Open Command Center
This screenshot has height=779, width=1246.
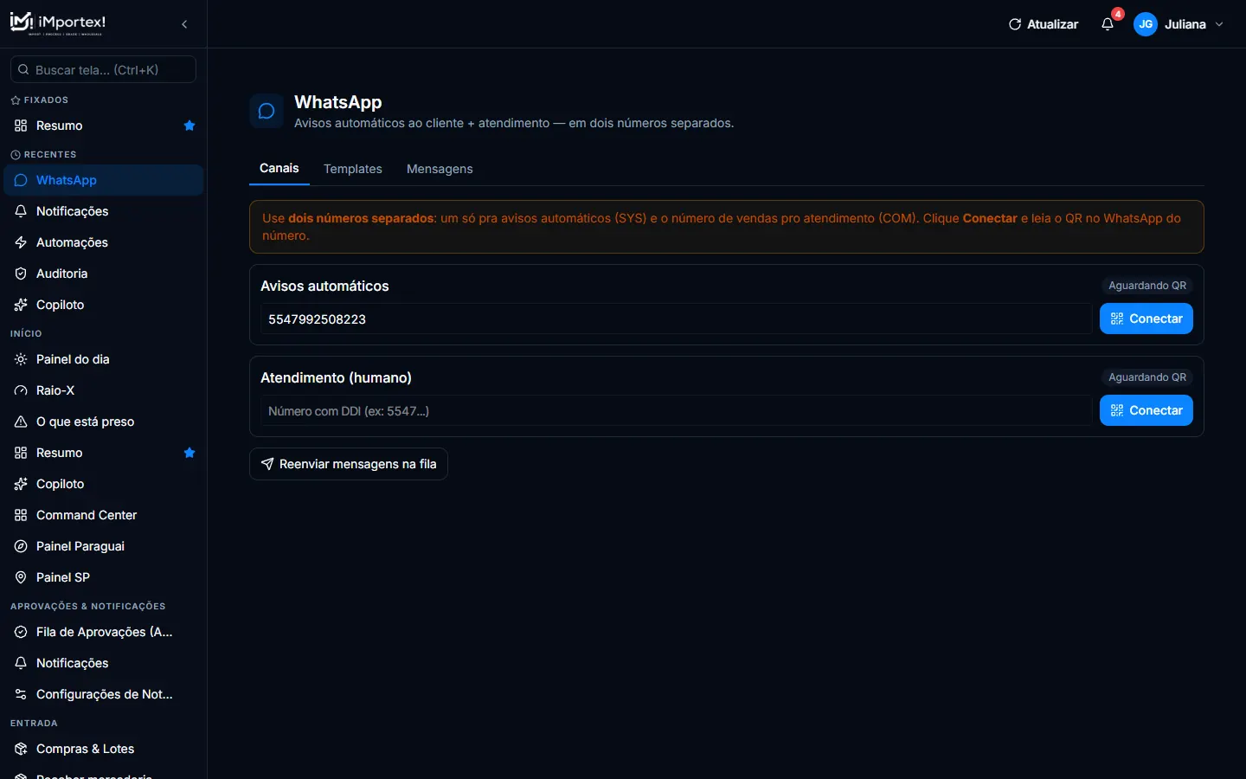tap(103, 515)
